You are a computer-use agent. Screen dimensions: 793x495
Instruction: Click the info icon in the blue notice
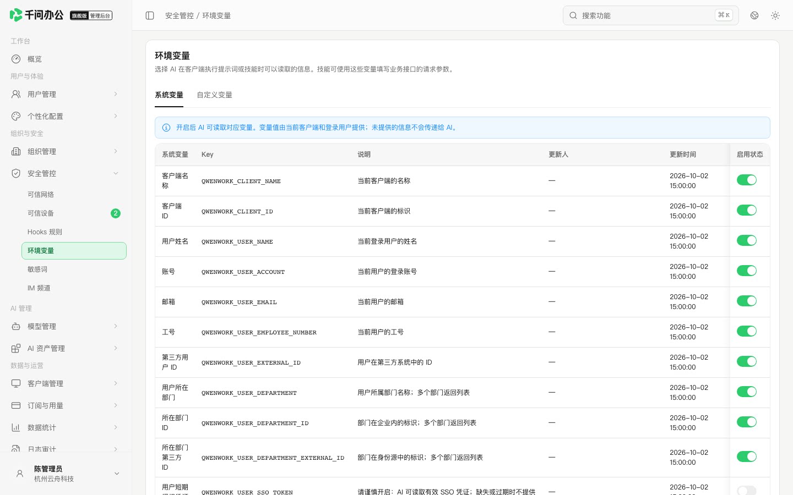tap(166, 128)
